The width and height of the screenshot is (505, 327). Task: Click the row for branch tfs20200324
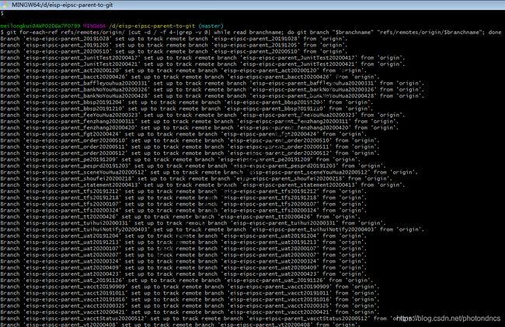tap(183, 211)
